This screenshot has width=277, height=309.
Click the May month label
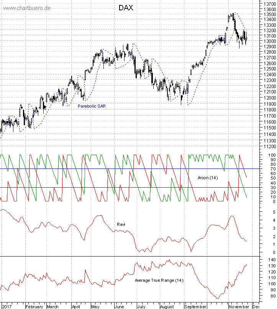pos(95,307)
